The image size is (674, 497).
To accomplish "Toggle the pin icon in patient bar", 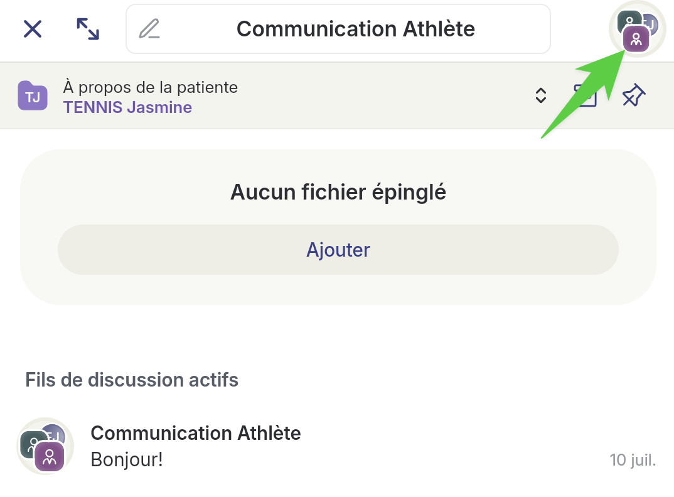I will [633, 96].
